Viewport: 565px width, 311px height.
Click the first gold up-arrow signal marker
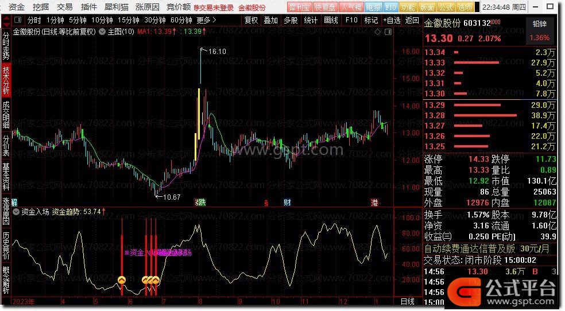pyautogui.click(x=122, y=279)
